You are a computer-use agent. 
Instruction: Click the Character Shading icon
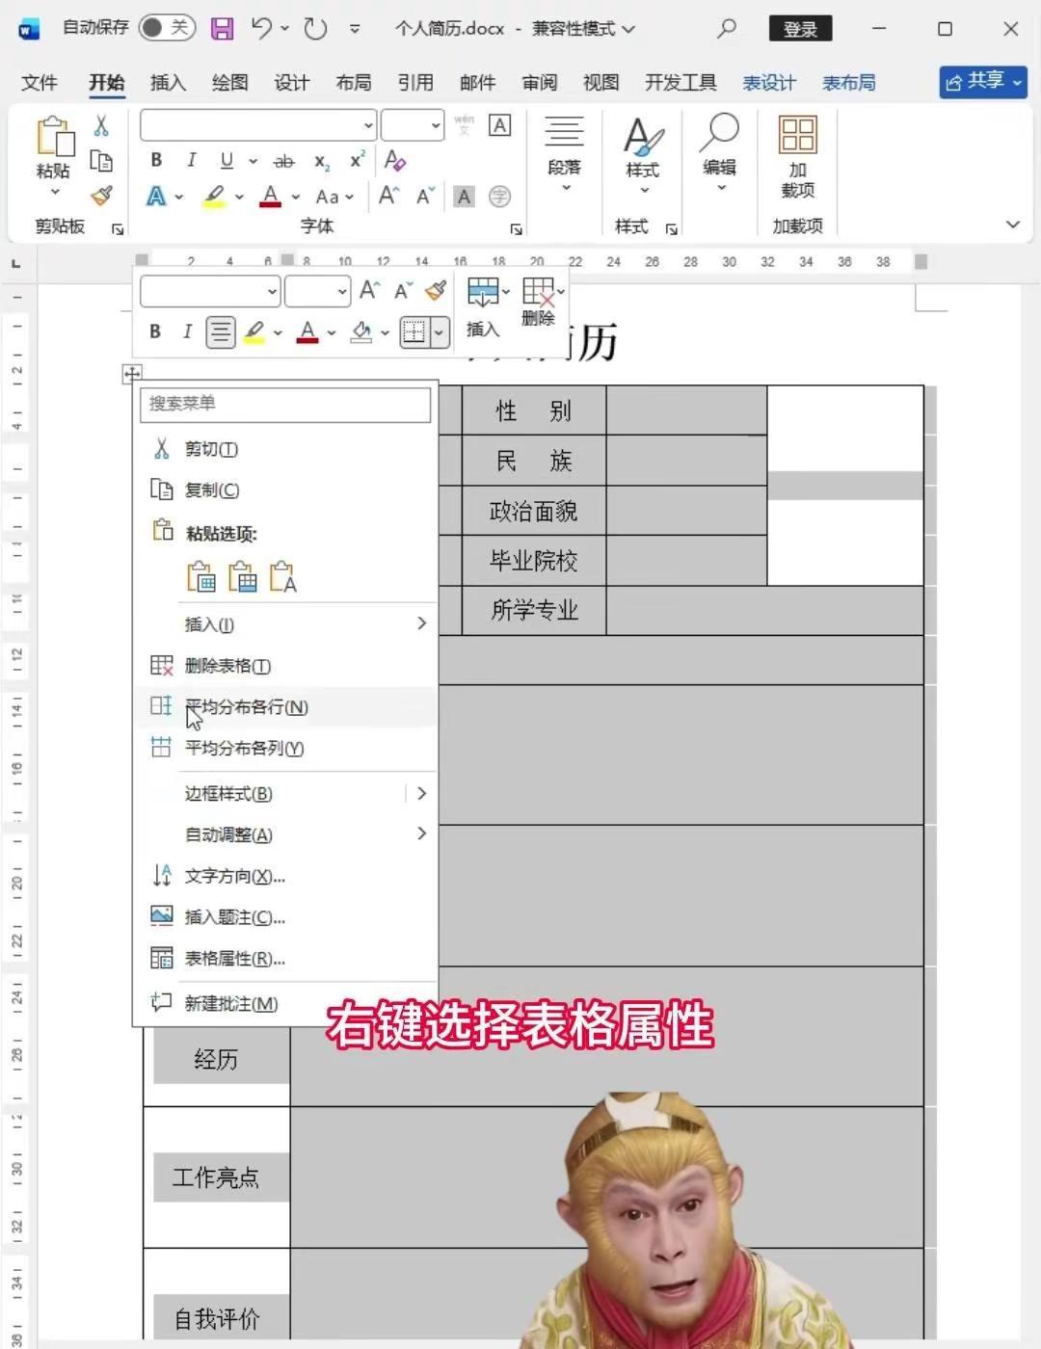[x=464, y=197]
